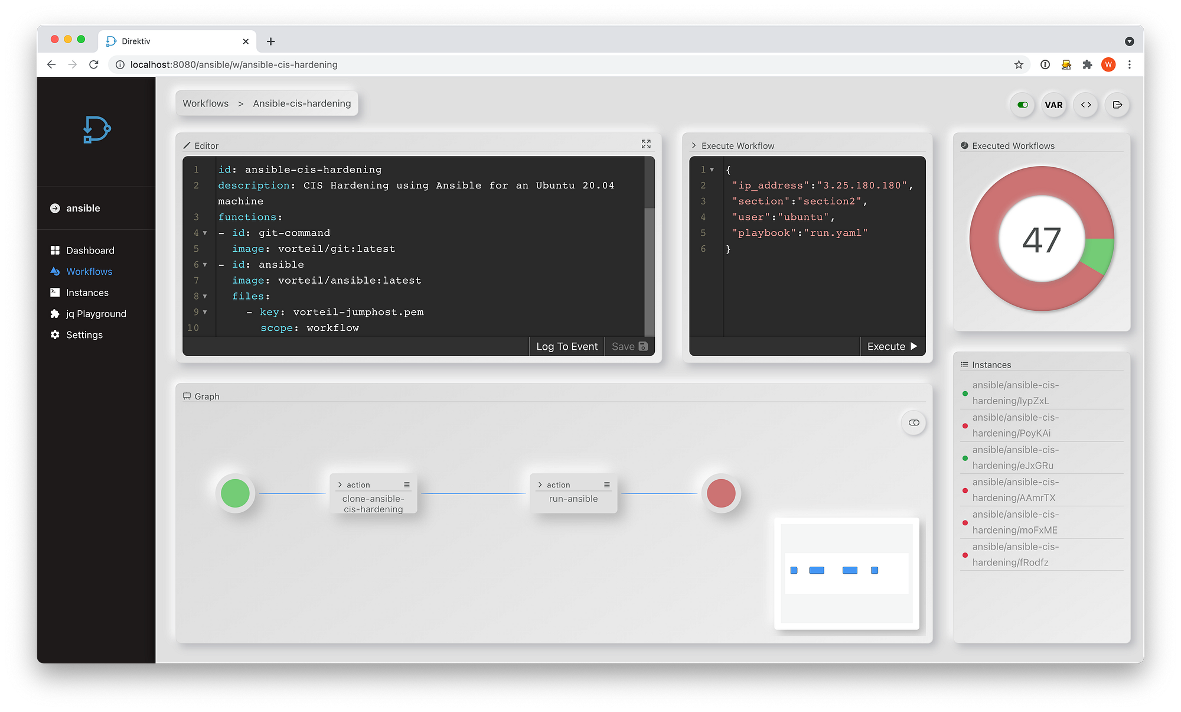Collapse the fold arrow on editor line 4

[205, 233]
